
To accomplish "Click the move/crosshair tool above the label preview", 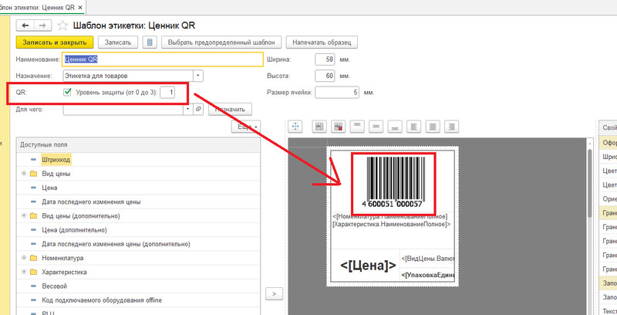I will [294, 126].
